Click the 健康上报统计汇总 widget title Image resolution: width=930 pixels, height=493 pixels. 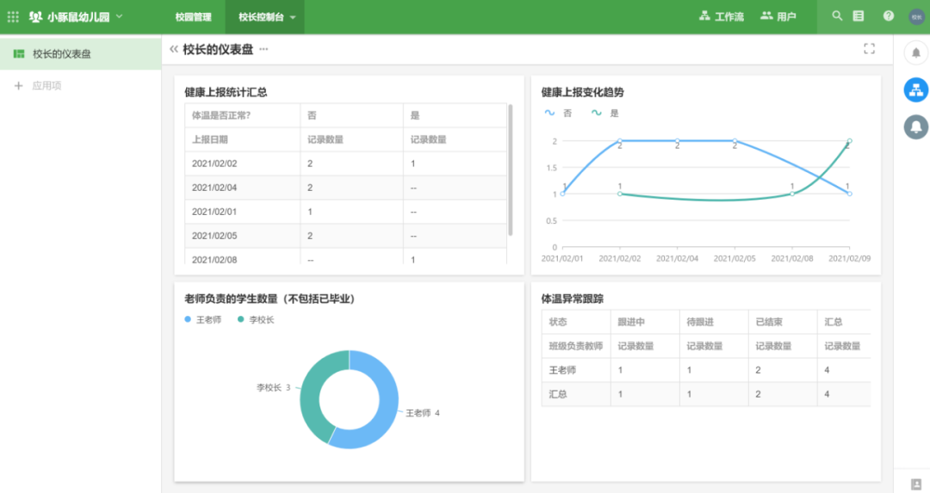tap(226, 92)
